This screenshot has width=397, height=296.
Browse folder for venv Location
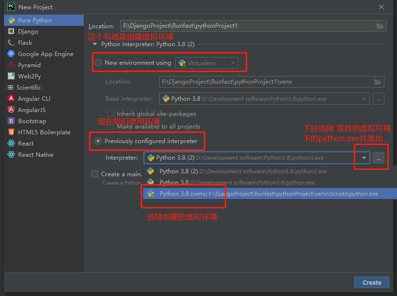(378, 82)
